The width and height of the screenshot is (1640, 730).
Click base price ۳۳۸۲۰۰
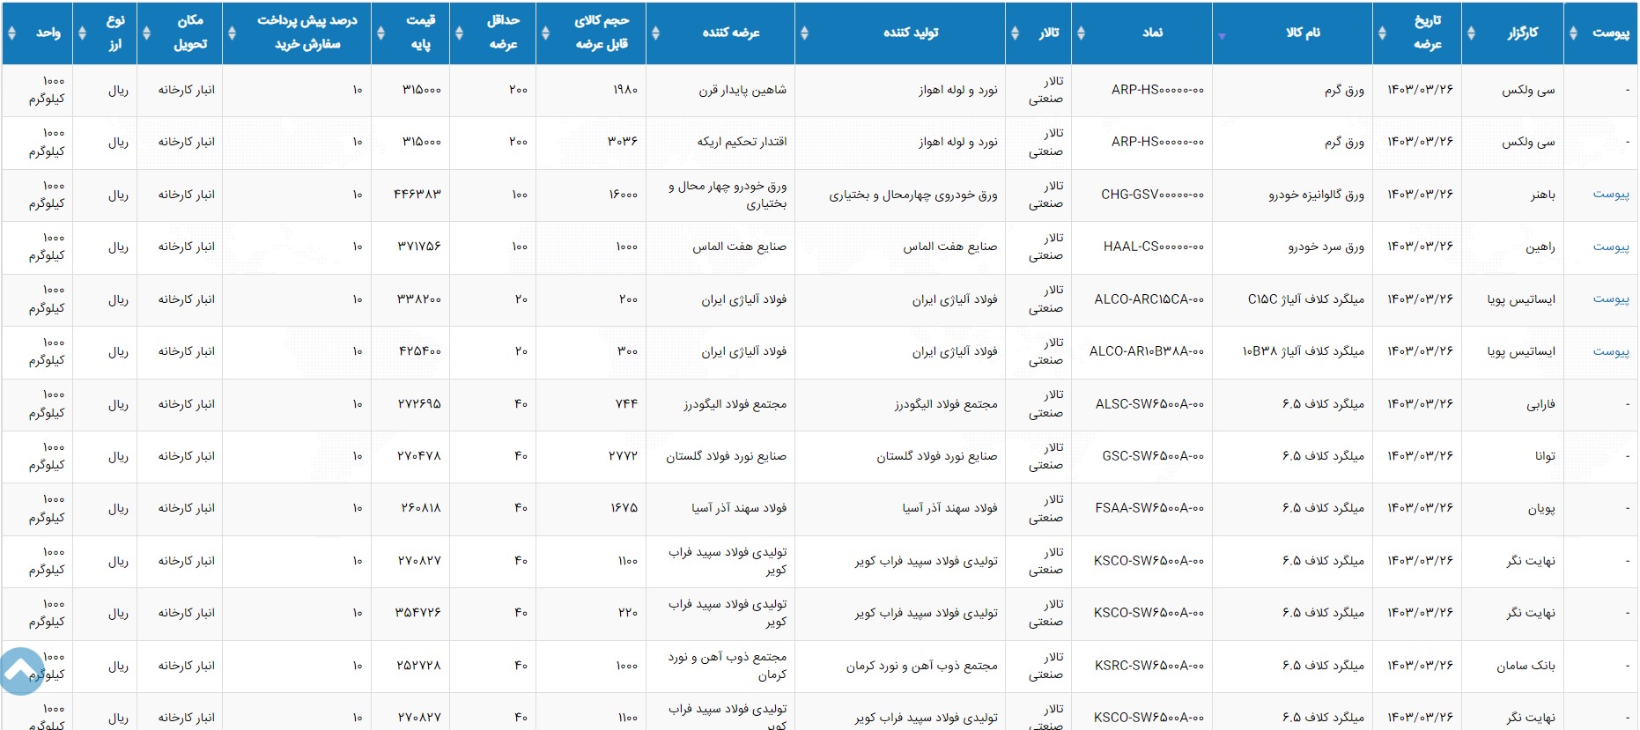[419, 299]
